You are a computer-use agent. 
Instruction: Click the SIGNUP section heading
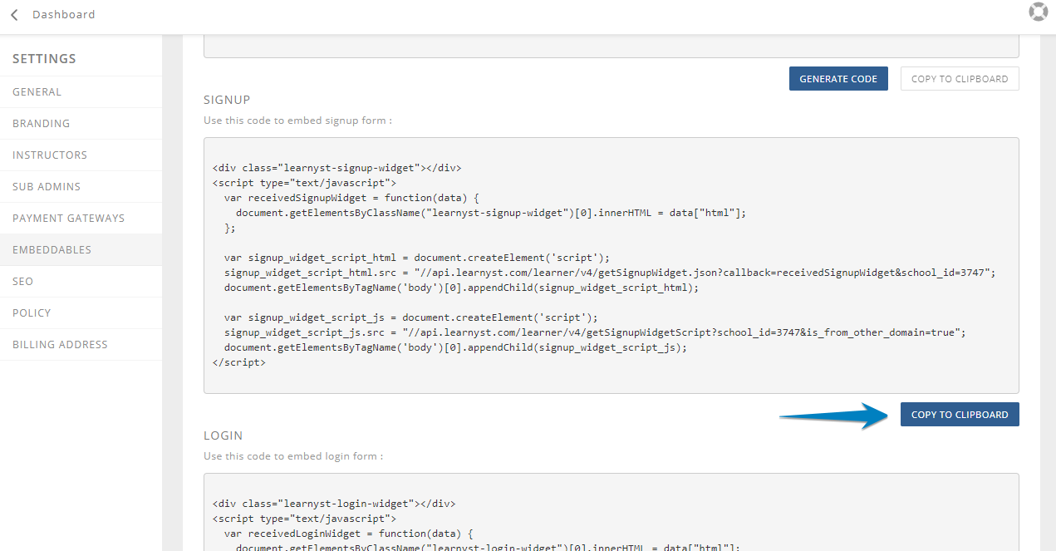coord(227,100)
